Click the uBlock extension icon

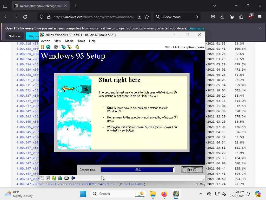(251, 16)
